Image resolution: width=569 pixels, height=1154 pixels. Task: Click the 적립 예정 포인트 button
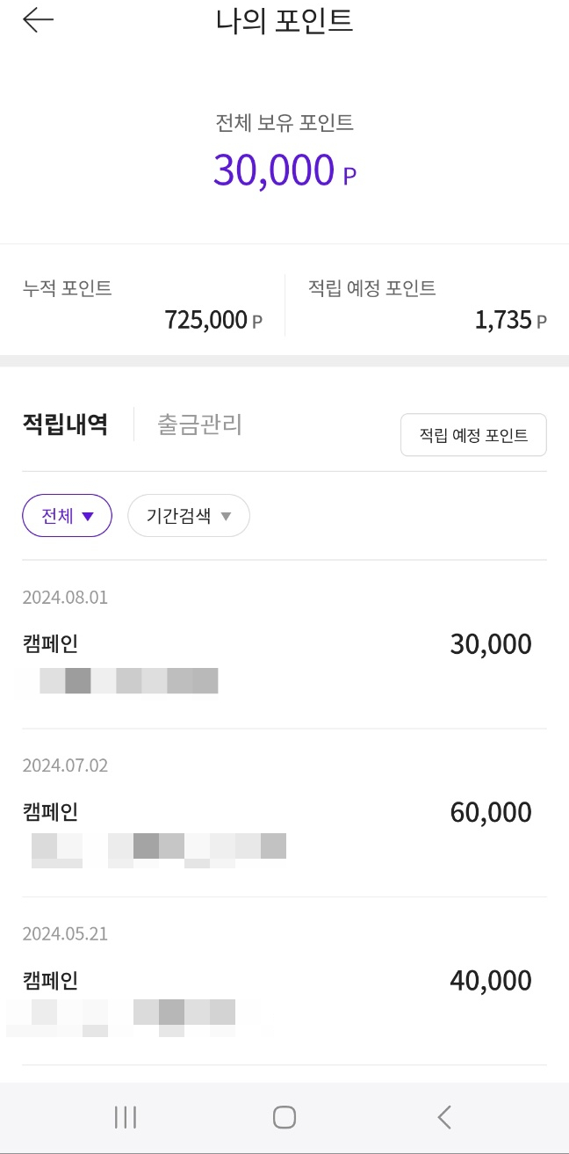click(473, 435)
